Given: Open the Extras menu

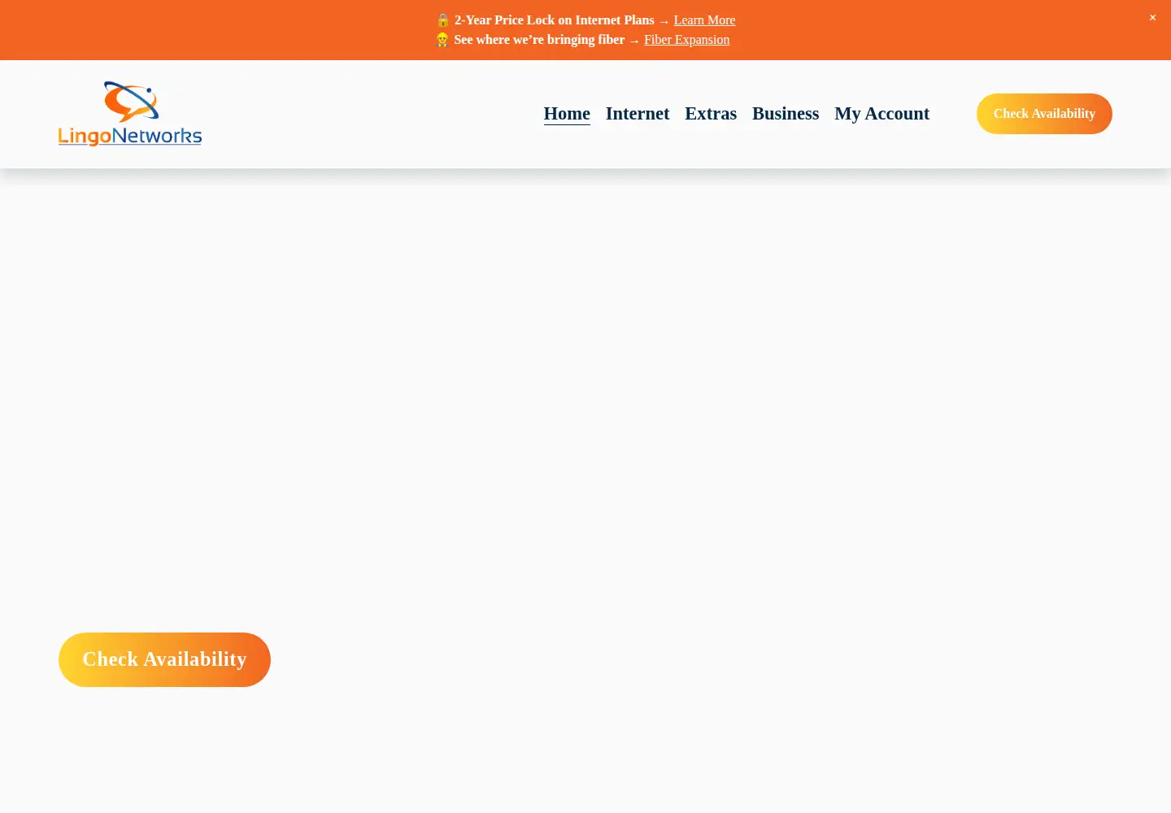Looking at the screenshot, I should click(x=711, y=114).
